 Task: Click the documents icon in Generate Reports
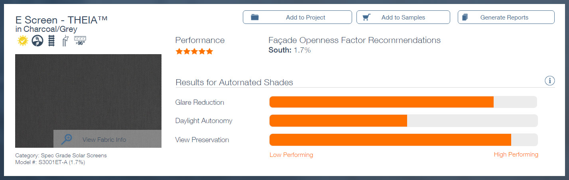465,17
